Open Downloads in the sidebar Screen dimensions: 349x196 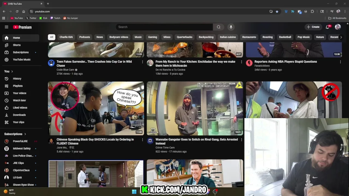tap(21, 115)
